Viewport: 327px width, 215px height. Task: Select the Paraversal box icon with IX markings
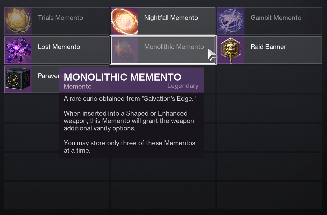coord(18,79)
